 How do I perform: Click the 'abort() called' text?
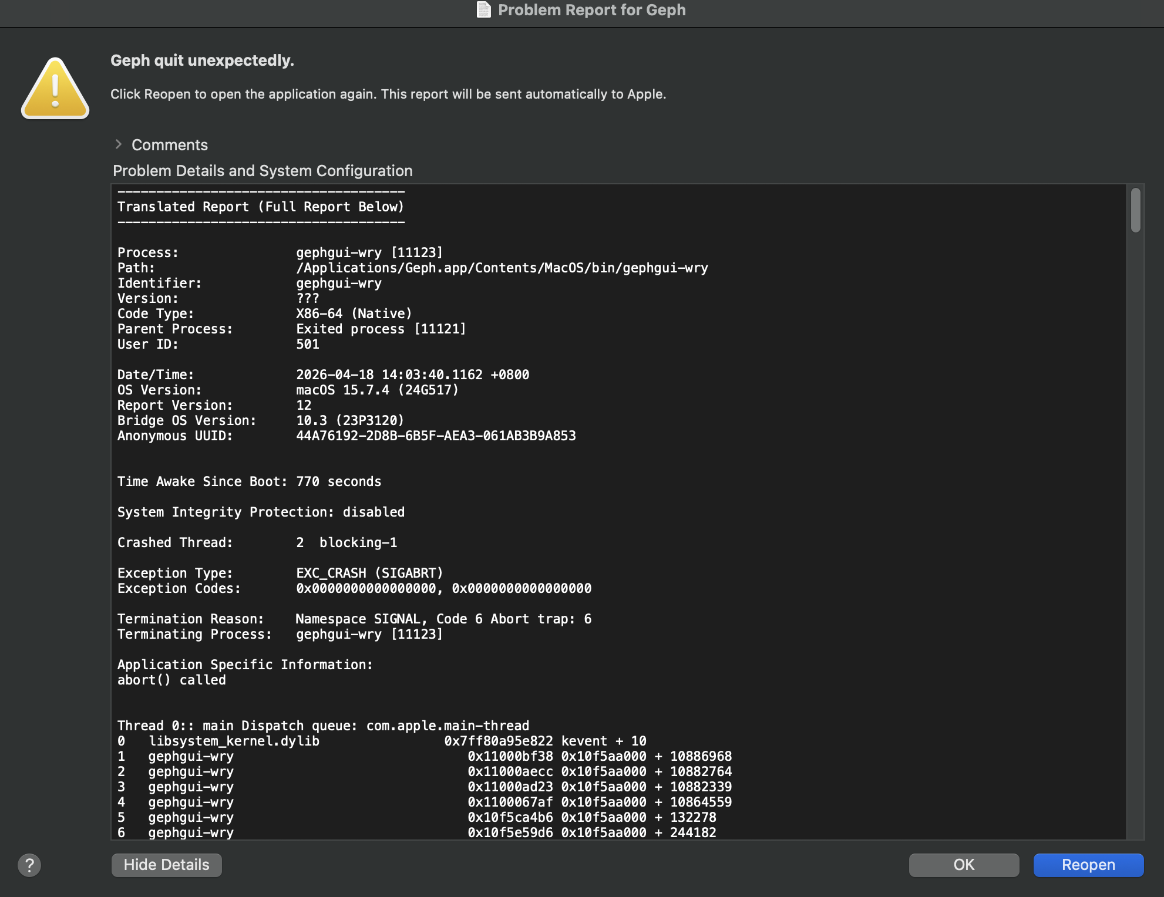point(171,680)
